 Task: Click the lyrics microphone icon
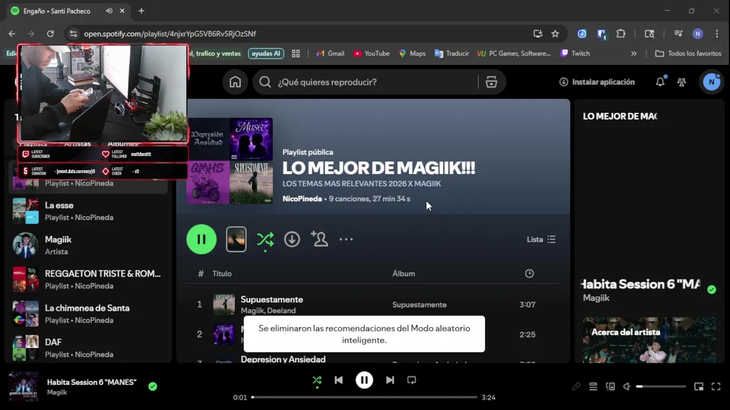576,387
